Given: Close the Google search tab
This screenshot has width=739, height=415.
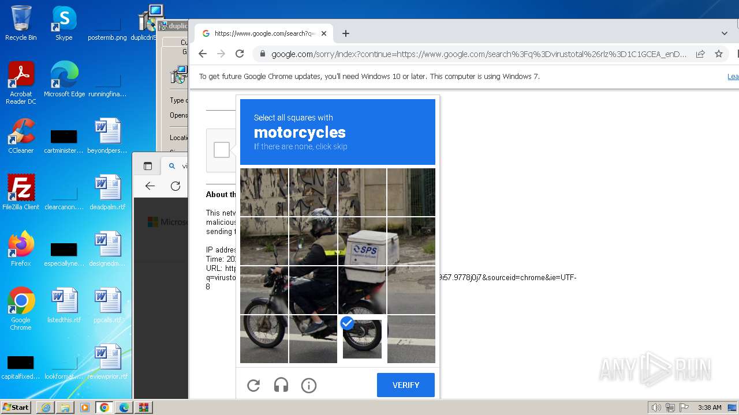Looking at the screenshot, I should coord(324,33).
